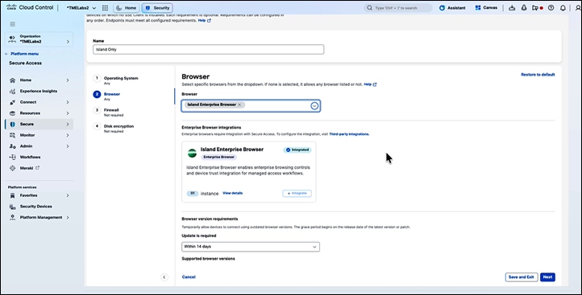582x295 pixels.
Task: Open the apps grid launcher icon
Action: click(x=105, y=8)
